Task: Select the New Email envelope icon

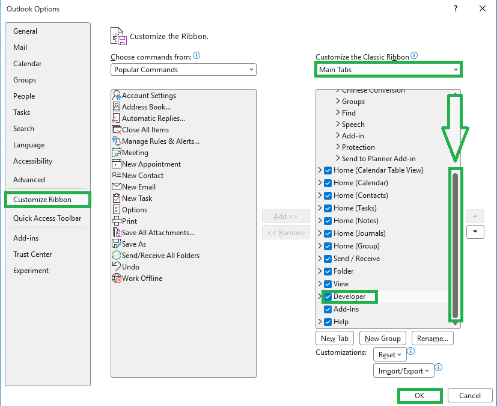Action: 117,186
